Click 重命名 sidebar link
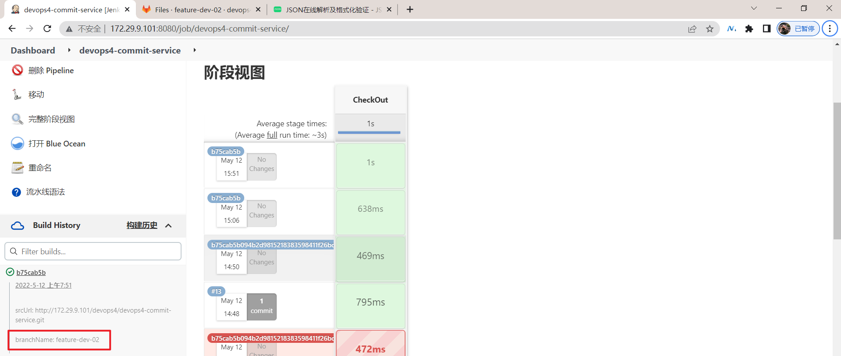This screenshot has width=841, height=356. point(40,168)
